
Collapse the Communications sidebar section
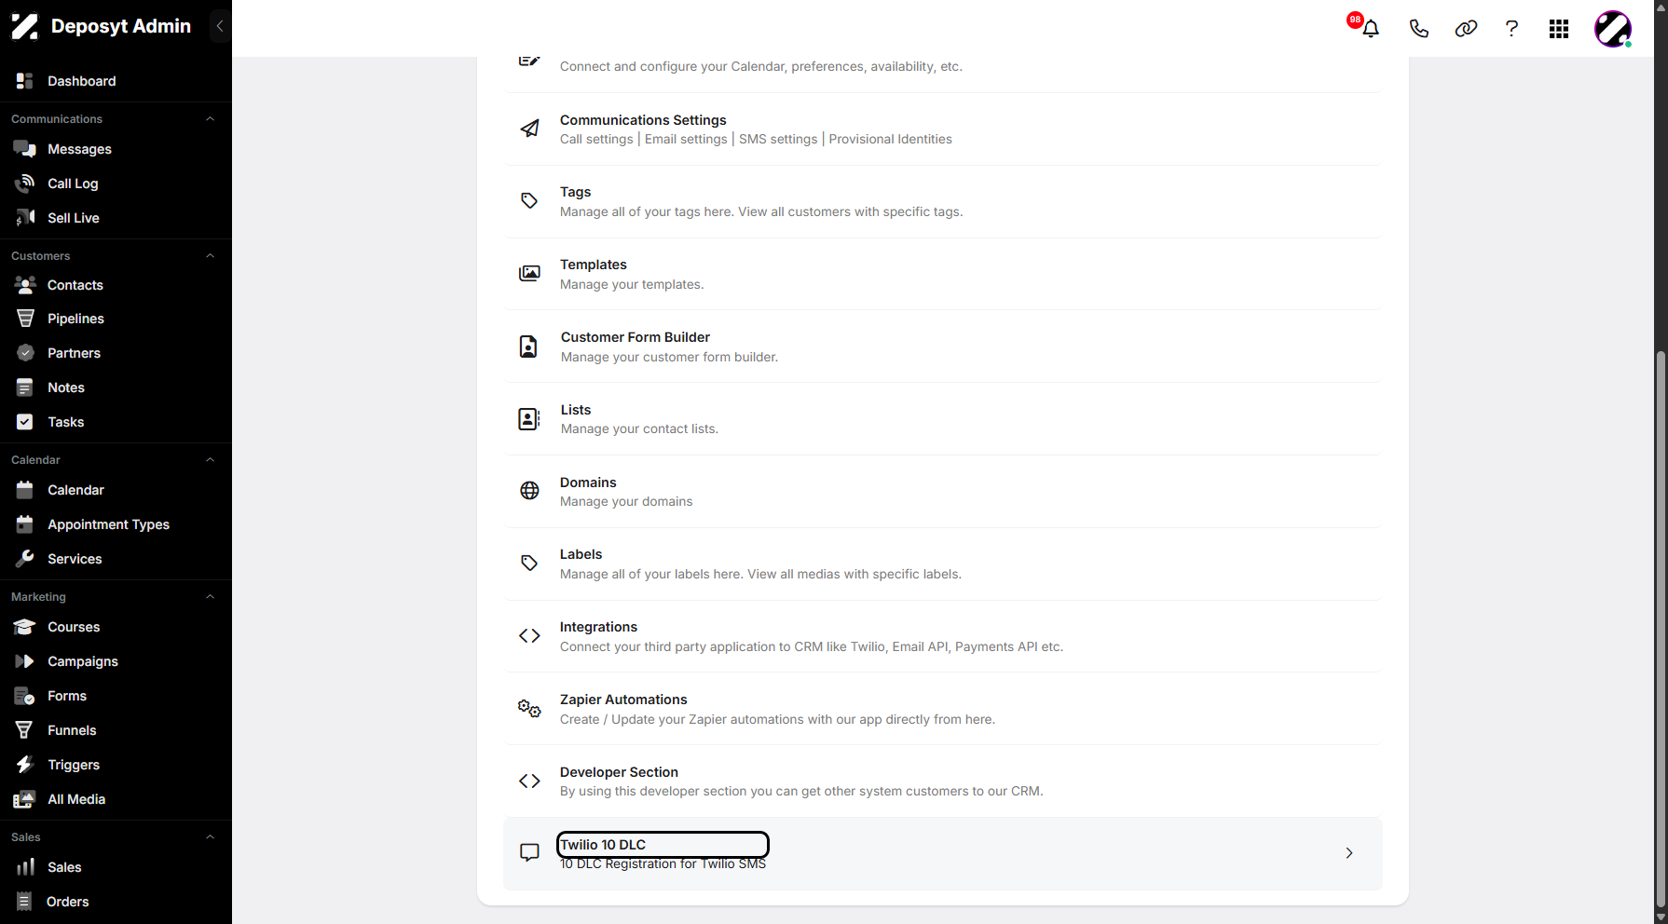(x=210, y=119)
